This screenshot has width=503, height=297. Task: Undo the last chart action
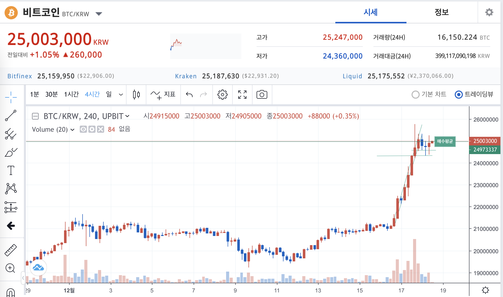[x=189, y=95]
